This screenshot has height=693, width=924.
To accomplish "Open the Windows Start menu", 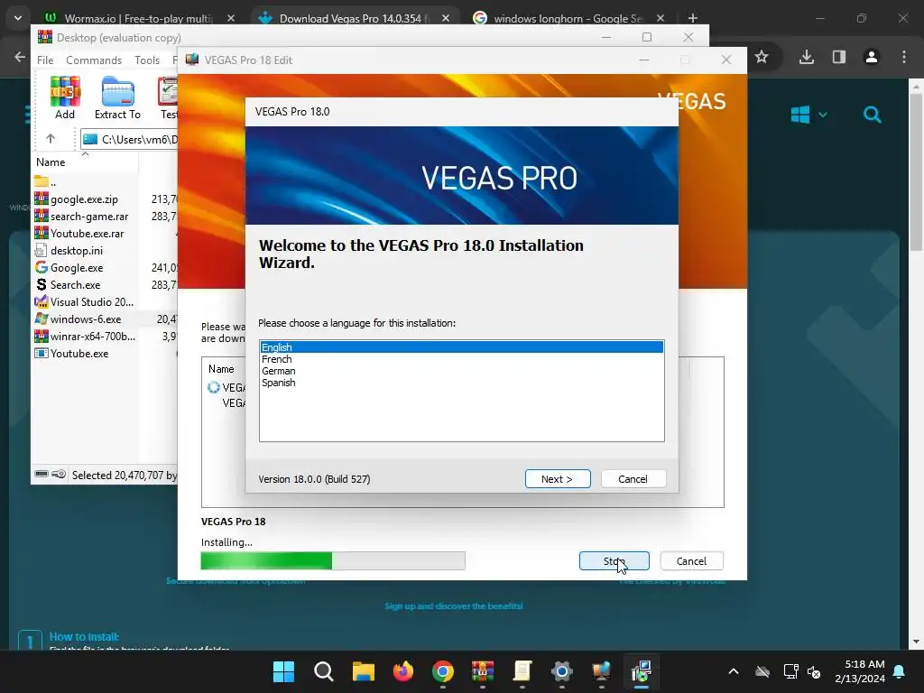I will [x=283, y=671].
